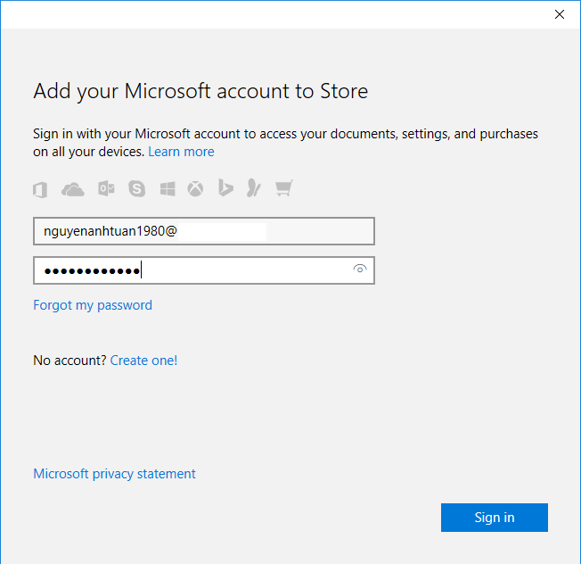Reveal password with the eye icon
Image resolution: width=581 pixels, height=564 pixels.
[360, 269]
